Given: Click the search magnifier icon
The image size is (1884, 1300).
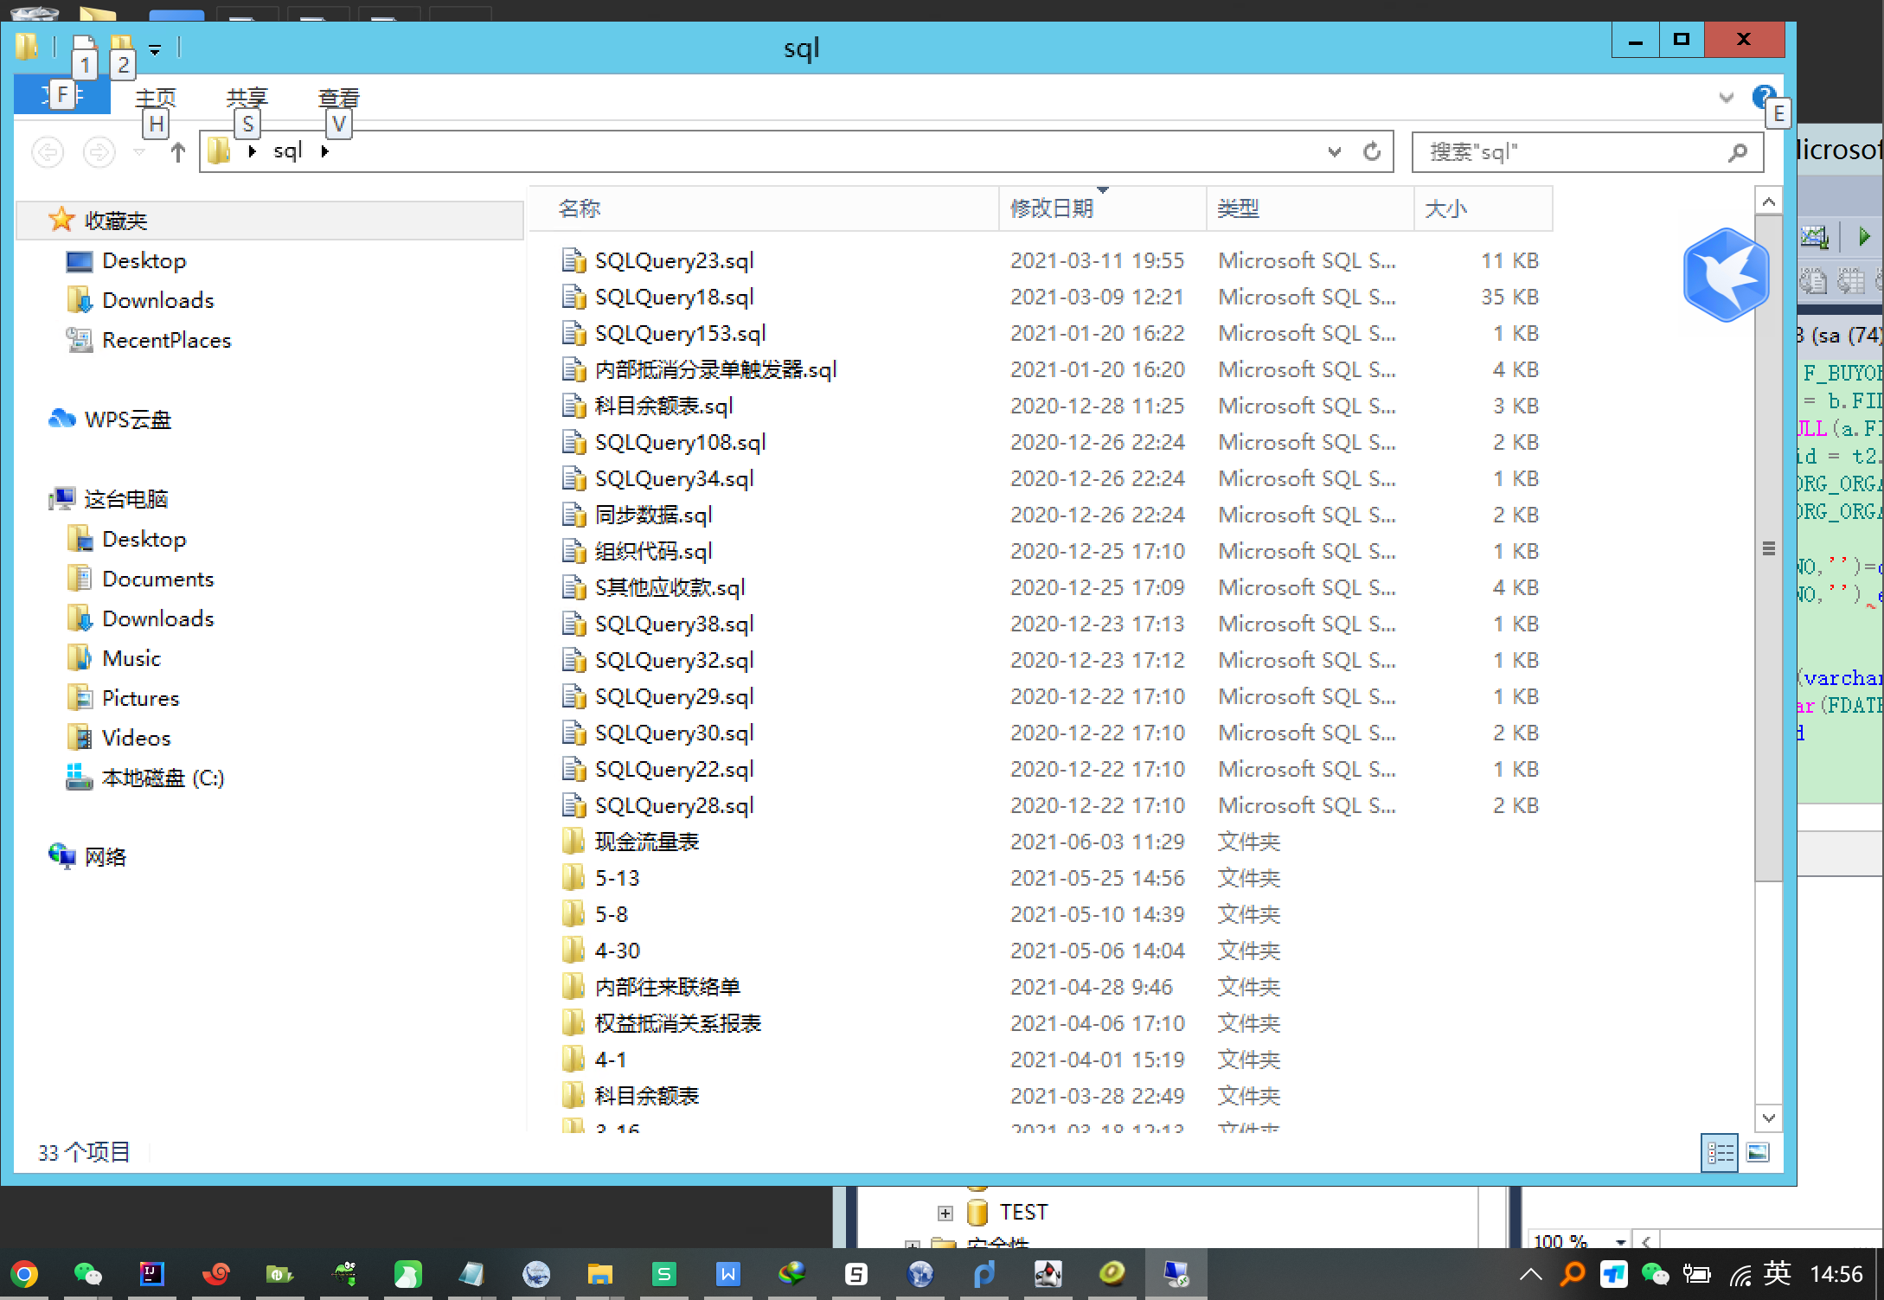Looking at the screenshot, I should click(x=1737, y=153).
